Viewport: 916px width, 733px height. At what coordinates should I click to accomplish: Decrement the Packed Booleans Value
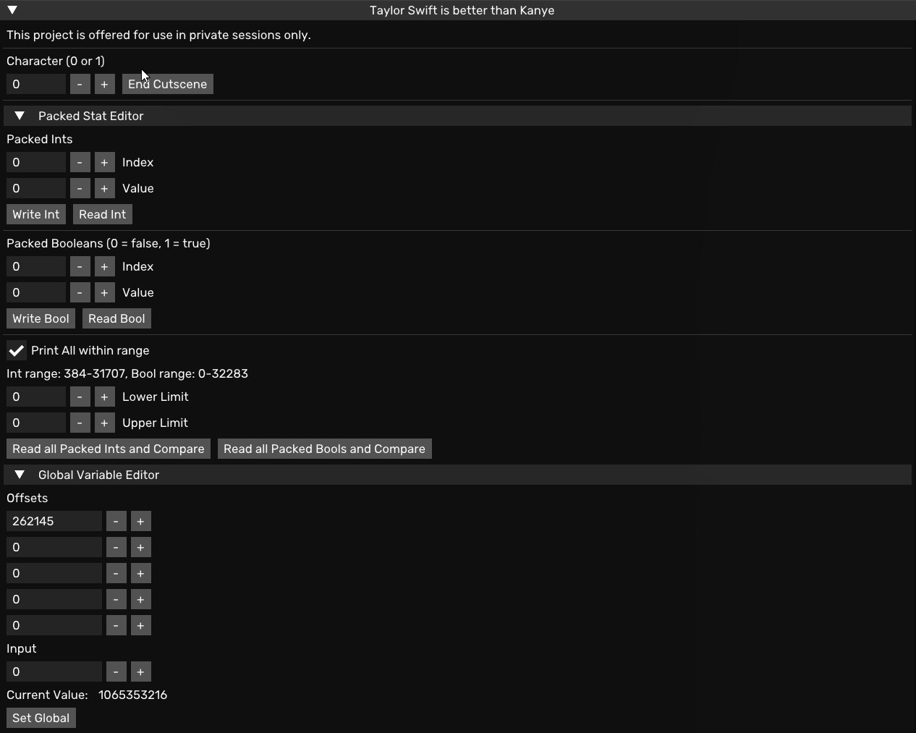80,292
